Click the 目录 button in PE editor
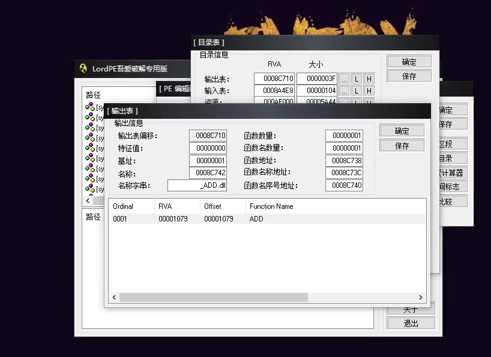Viewport: 491px width, 357px height. [x=453, y=158]
